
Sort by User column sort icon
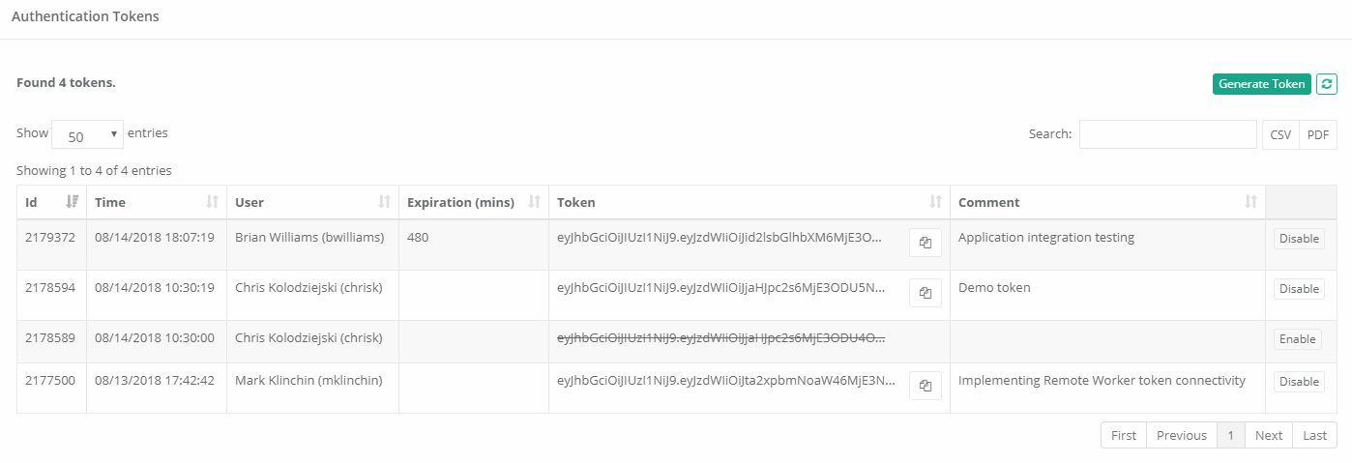point(384,202)
